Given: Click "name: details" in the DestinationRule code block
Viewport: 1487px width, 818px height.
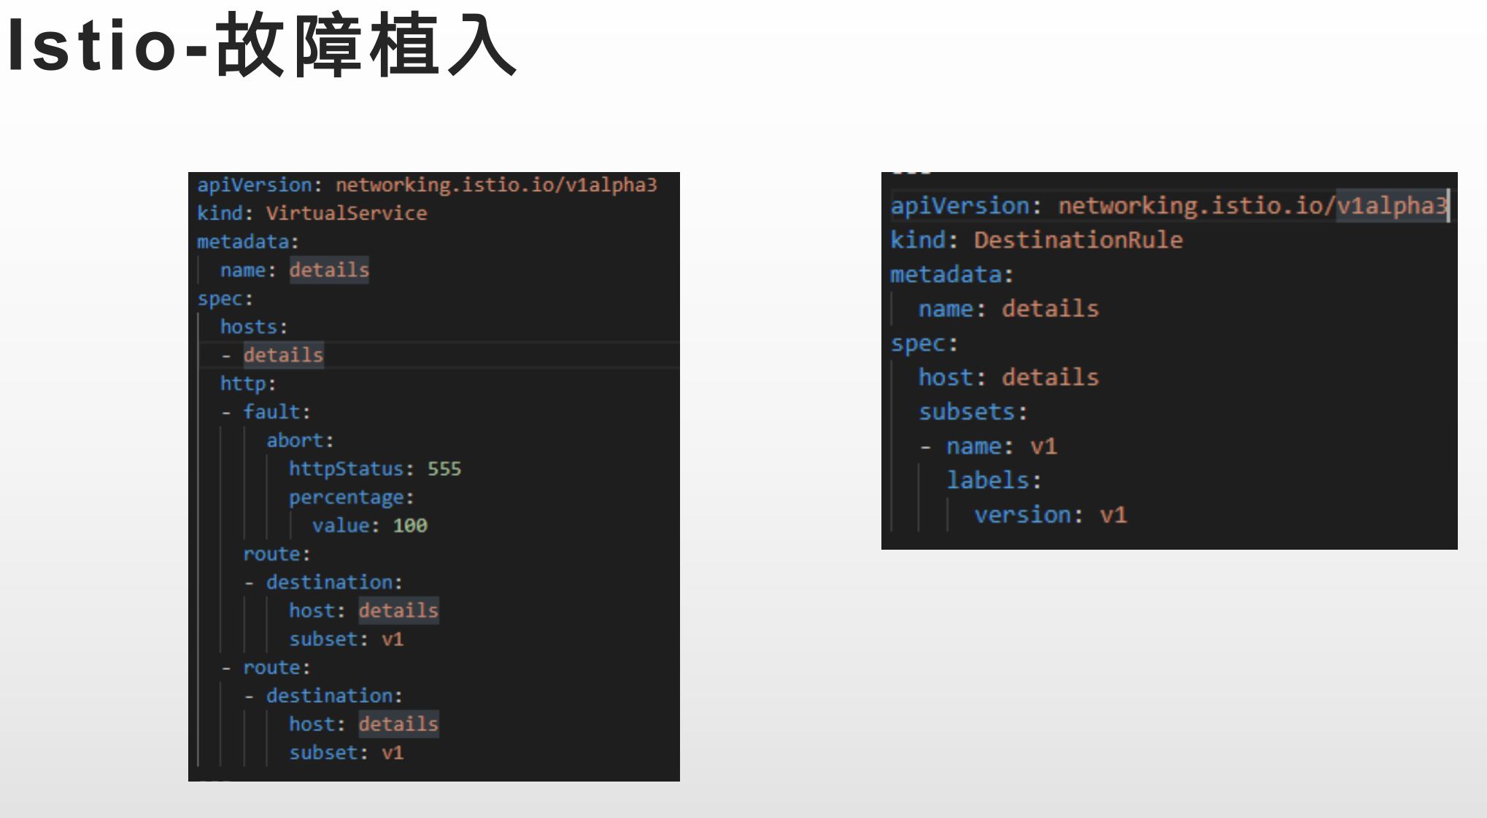Looking at the screenshot, I should tap(1008, 309).
